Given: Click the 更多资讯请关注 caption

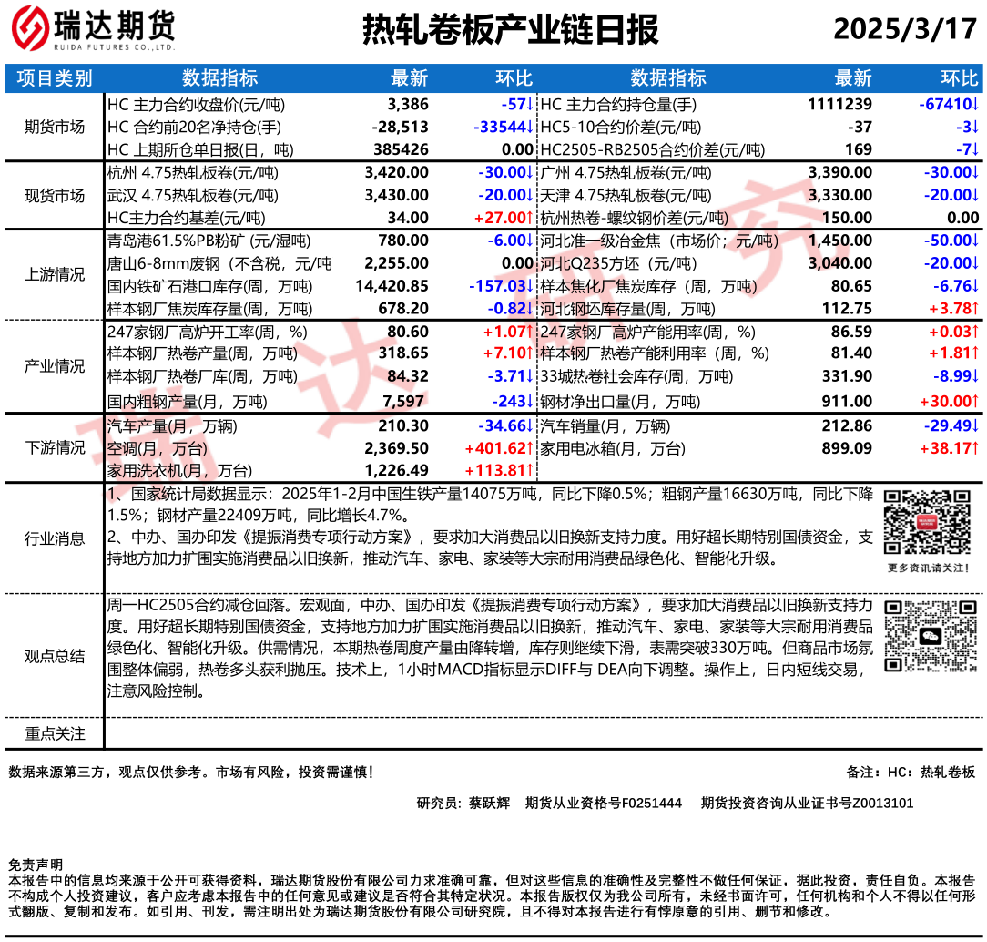Looking at the screenshot, I should tap(929, 568).
